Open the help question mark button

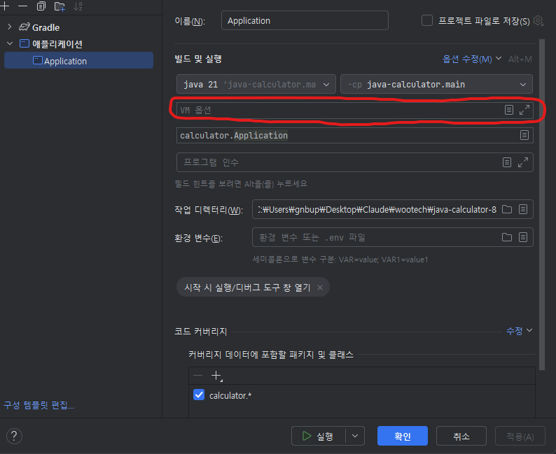point(14,436)
